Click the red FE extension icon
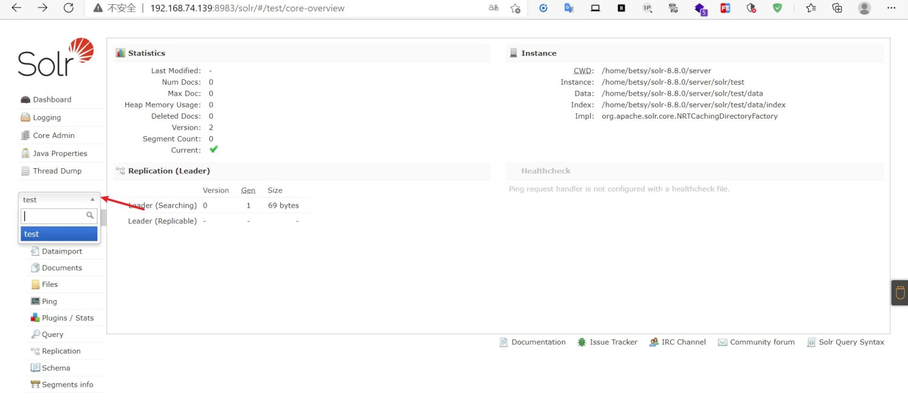The image size is (908, 406). [x=726, y=8]
